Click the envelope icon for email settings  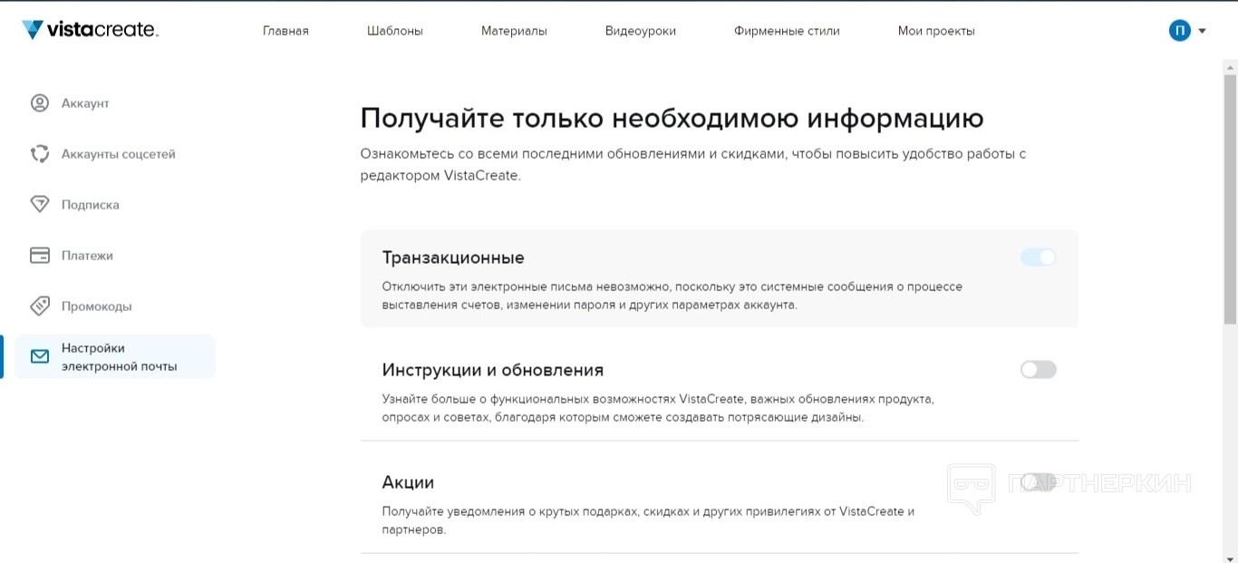[40, 356]
